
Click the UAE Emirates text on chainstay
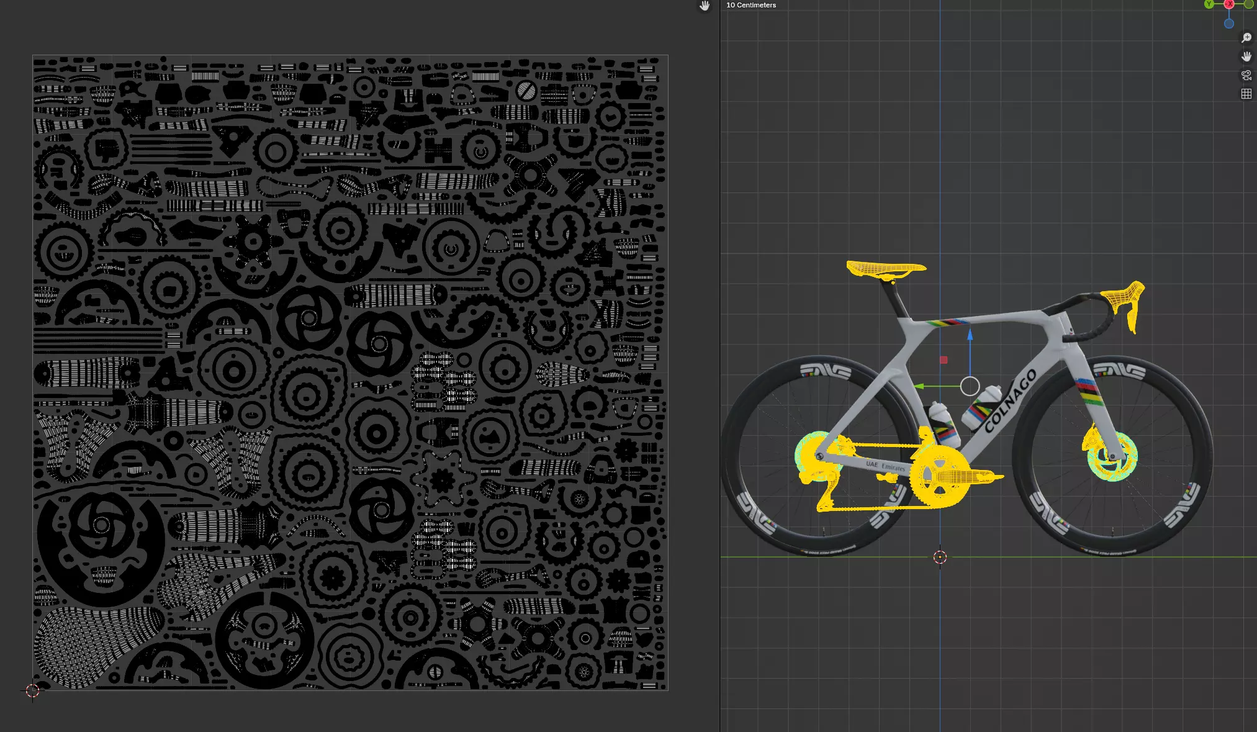[885, 466]
